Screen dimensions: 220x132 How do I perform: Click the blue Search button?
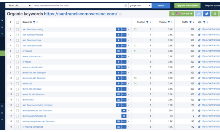coord(161,5)
